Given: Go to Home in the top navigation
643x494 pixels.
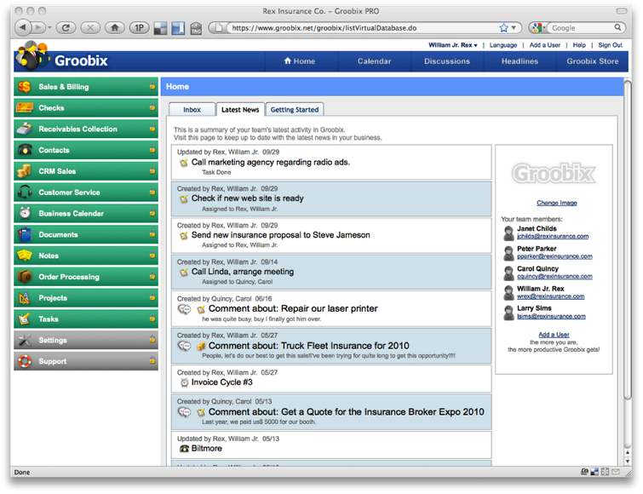Looking at the screenshot, I should pos(301,61).
